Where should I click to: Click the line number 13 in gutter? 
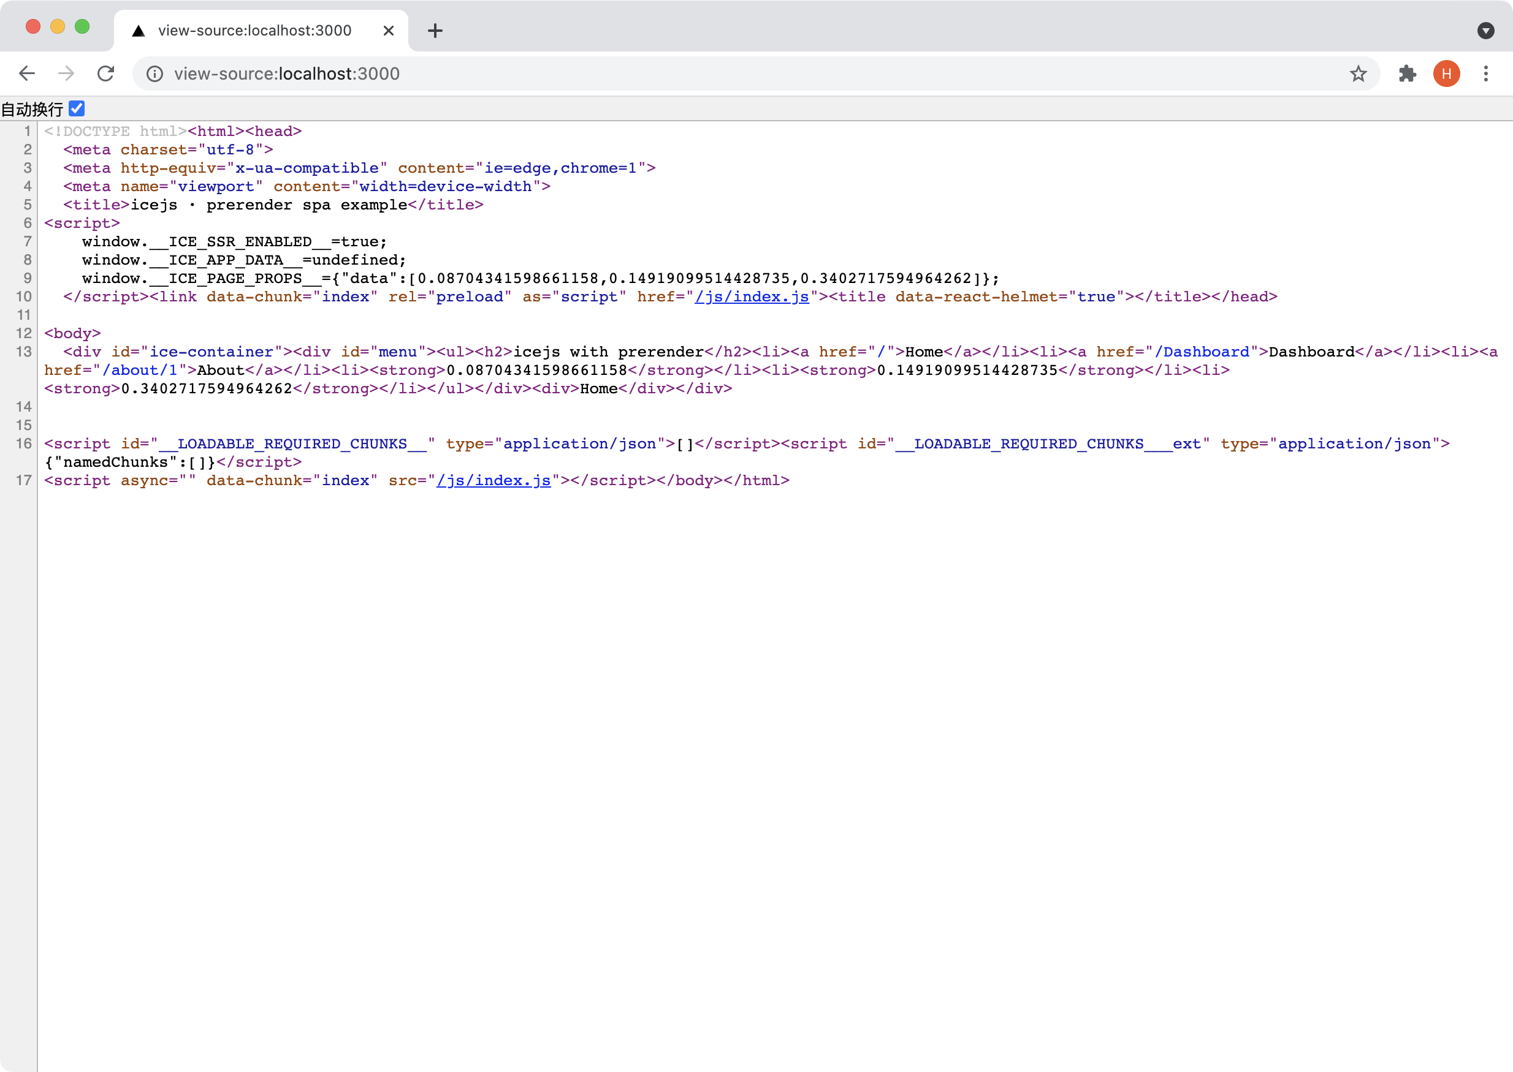point(24,352)
